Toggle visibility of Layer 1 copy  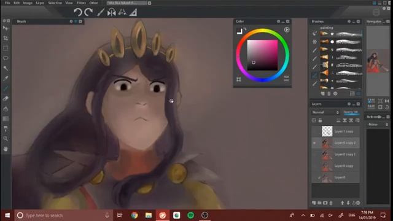point(314,131)
